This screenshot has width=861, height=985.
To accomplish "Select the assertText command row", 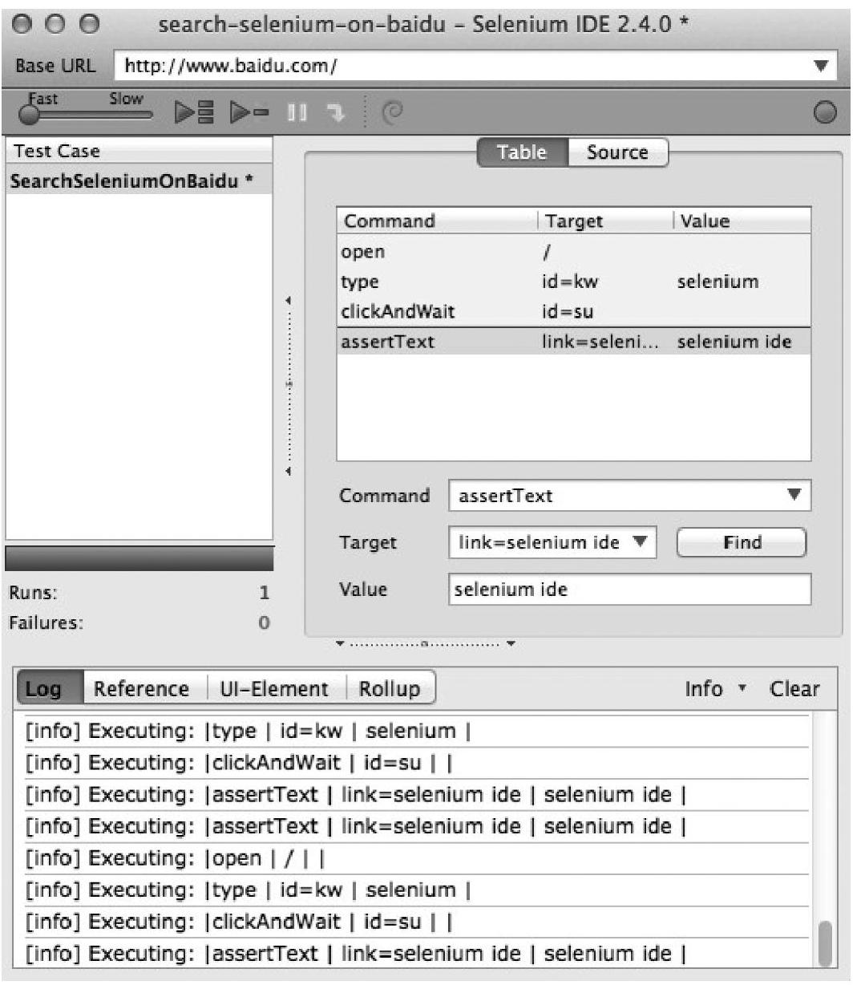I will pyautogui.click(x=573, y=341).
